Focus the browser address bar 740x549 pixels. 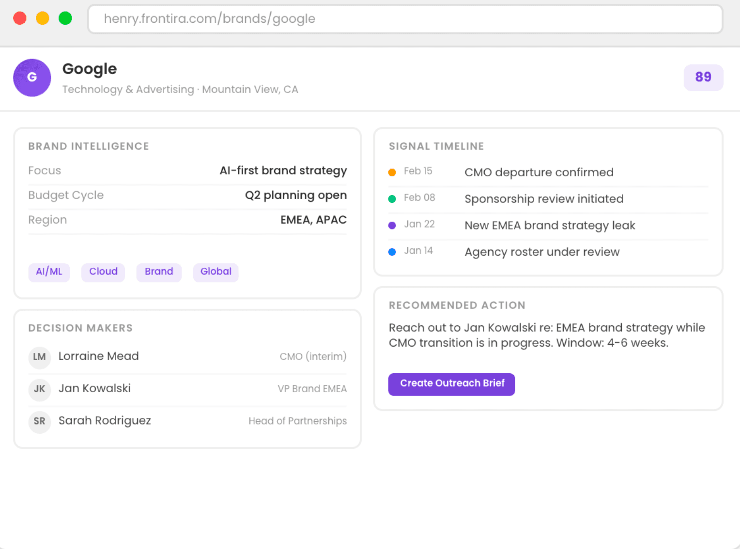pos(405,19)
